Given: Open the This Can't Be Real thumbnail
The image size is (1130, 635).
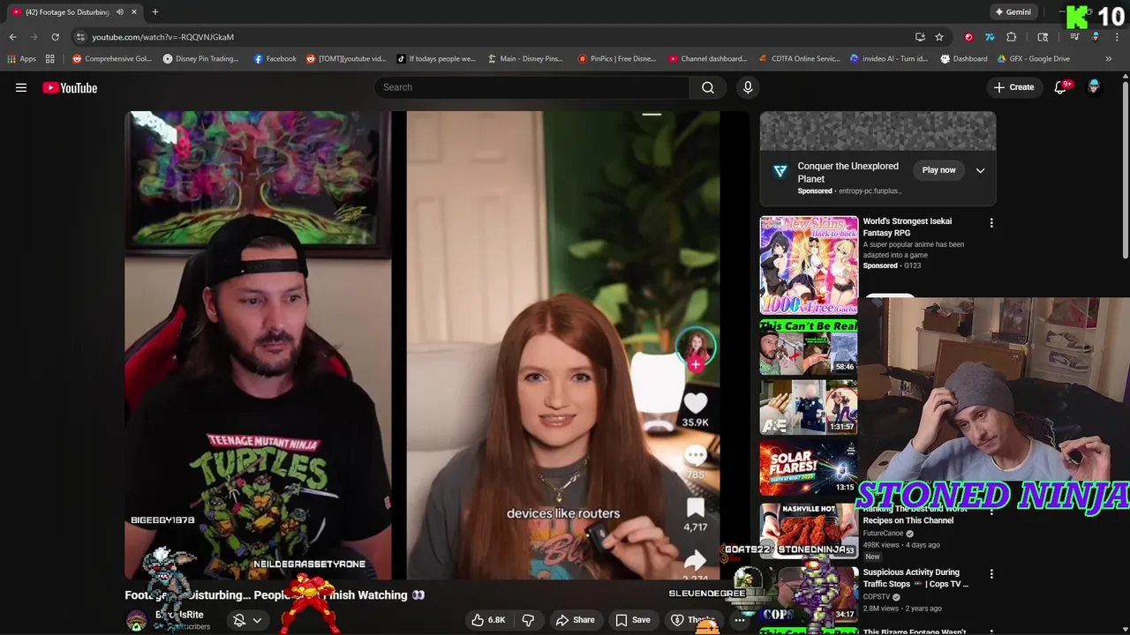Looking at the screenshot, I should tap(809, 347).
